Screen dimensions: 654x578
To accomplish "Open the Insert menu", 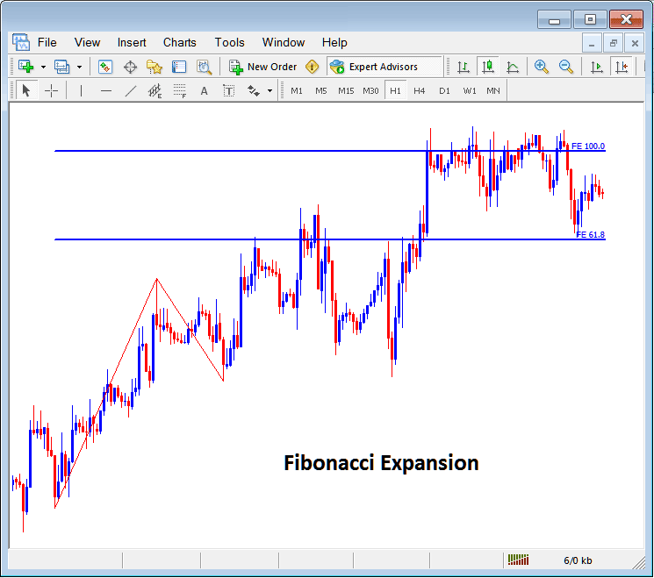I will tap(132, 42).
